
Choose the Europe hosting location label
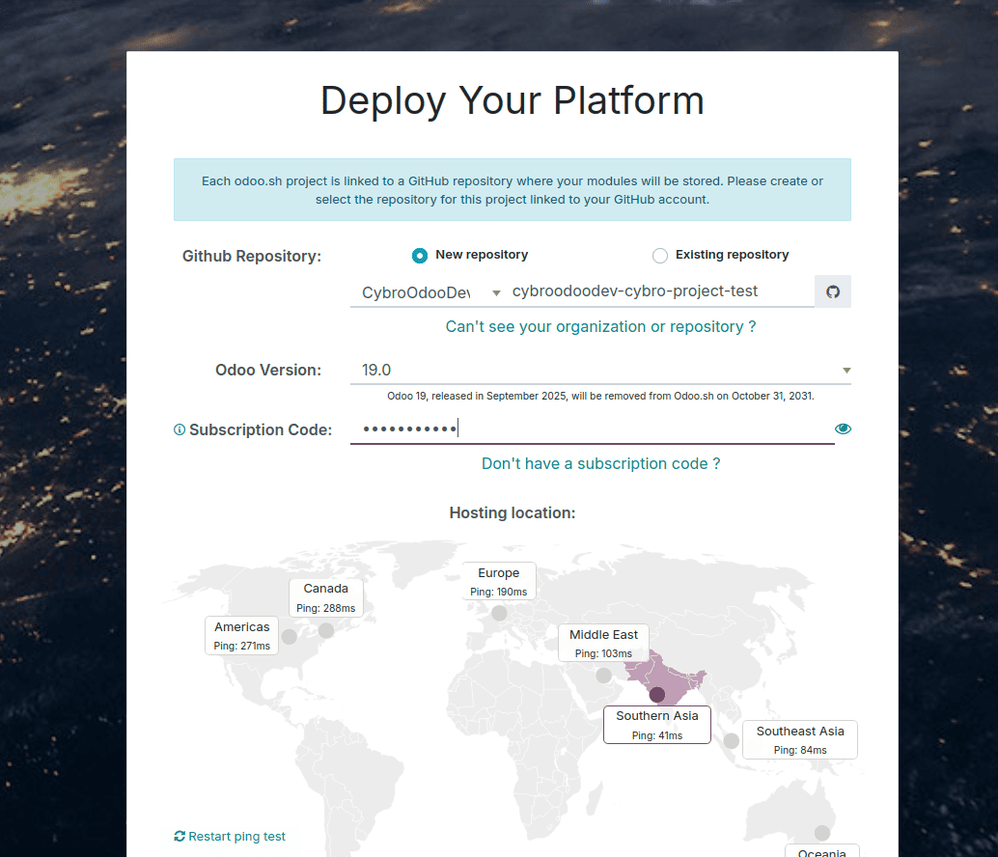498,582
